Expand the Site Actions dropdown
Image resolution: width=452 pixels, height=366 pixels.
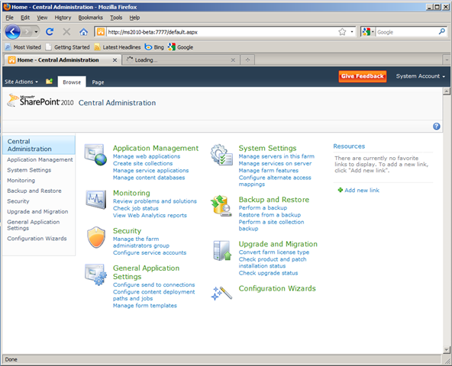(21, 82)
